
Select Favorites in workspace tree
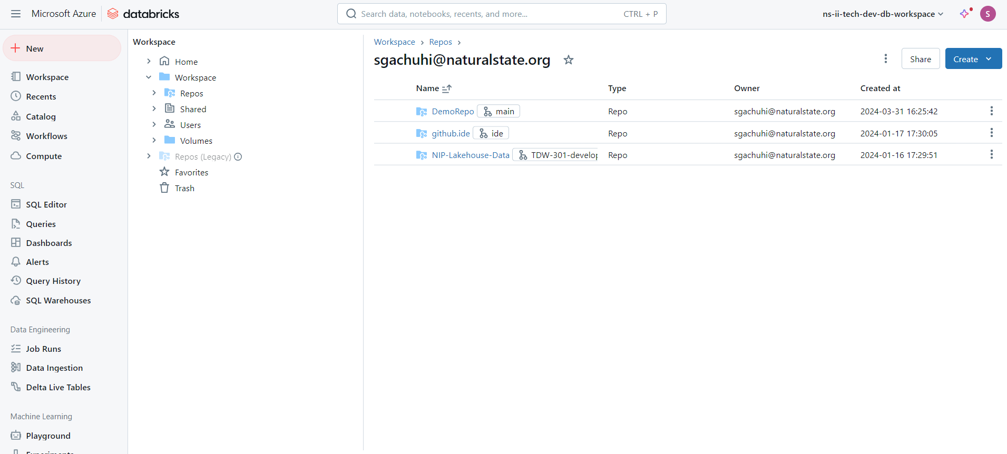click(x=191, y=172)
